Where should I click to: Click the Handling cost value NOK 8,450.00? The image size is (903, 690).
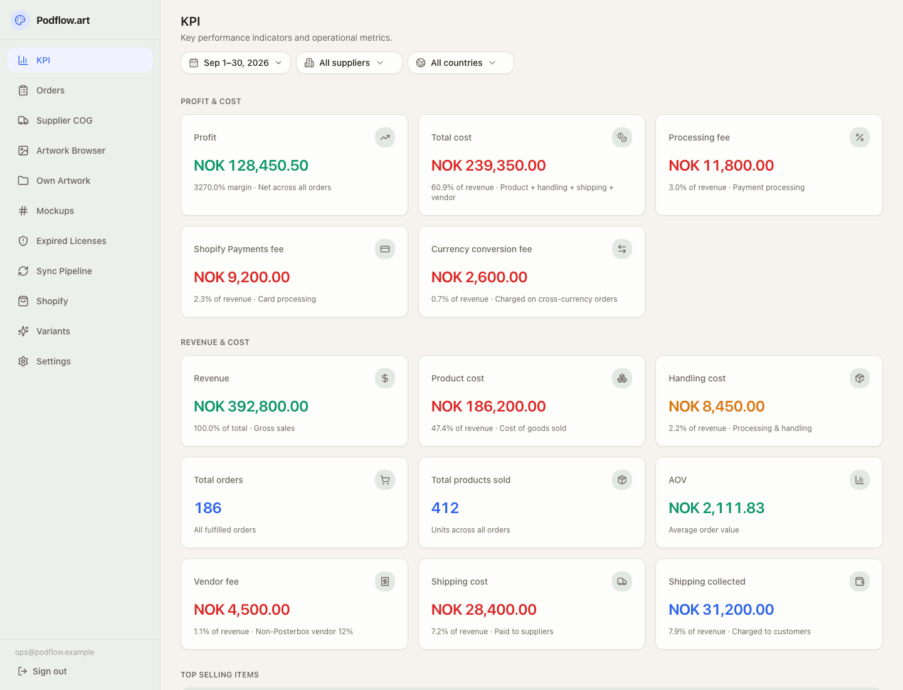click(x=717, y=406)
